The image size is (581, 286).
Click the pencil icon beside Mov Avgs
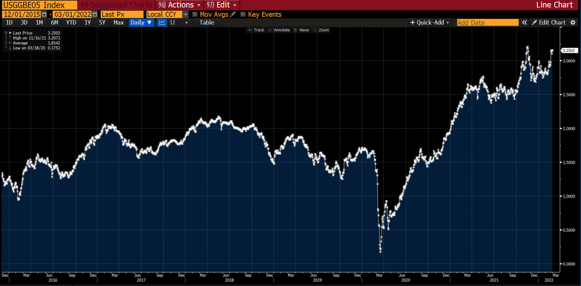click(x=232, y=14)
